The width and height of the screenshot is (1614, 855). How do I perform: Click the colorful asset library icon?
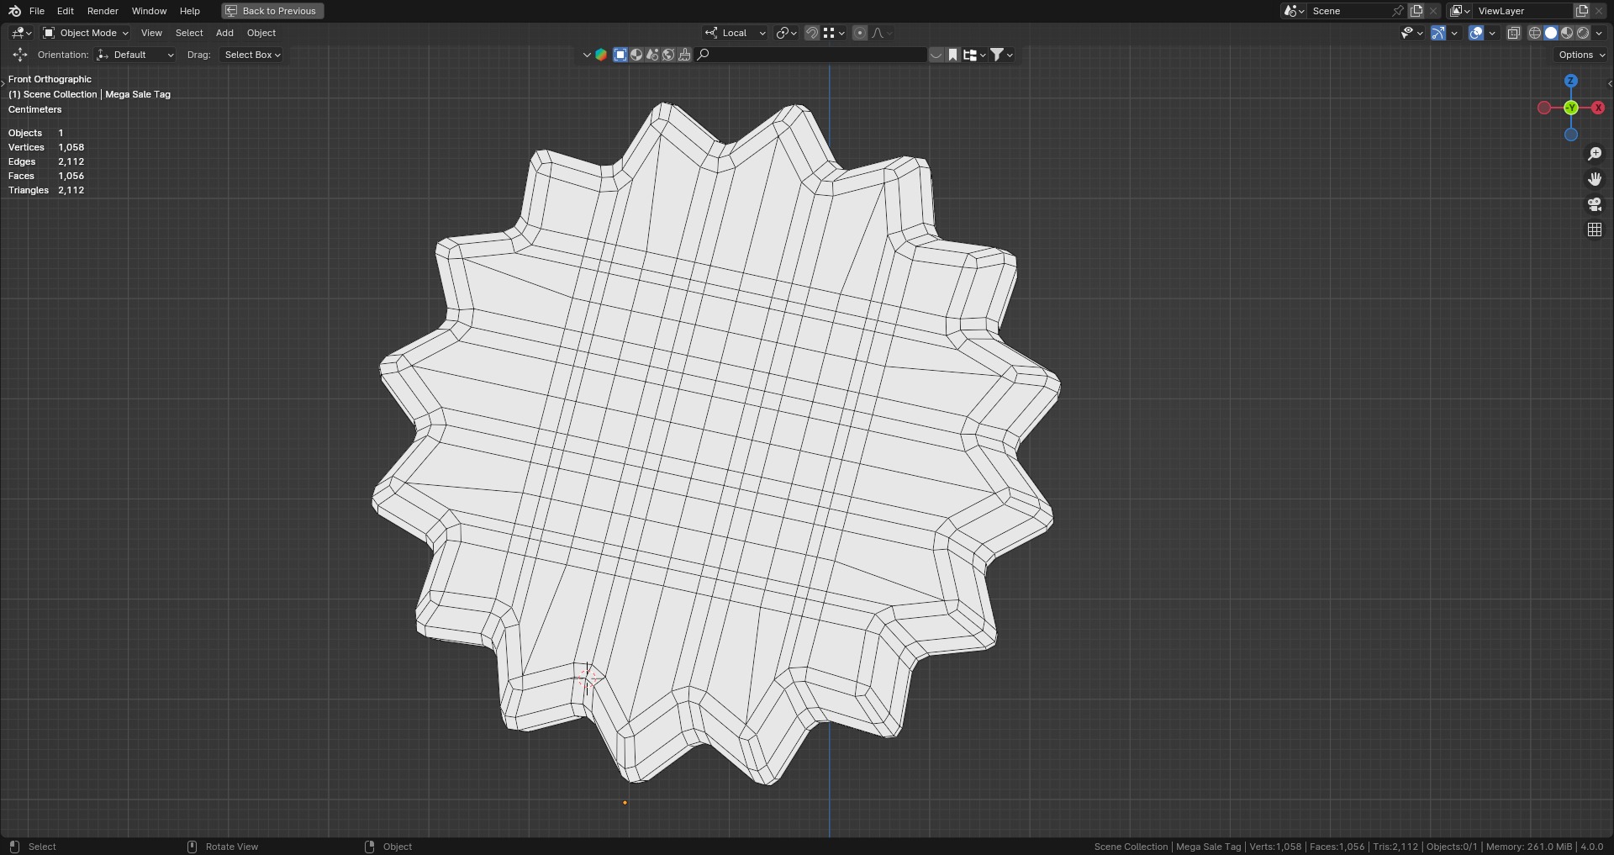(601, 55)
